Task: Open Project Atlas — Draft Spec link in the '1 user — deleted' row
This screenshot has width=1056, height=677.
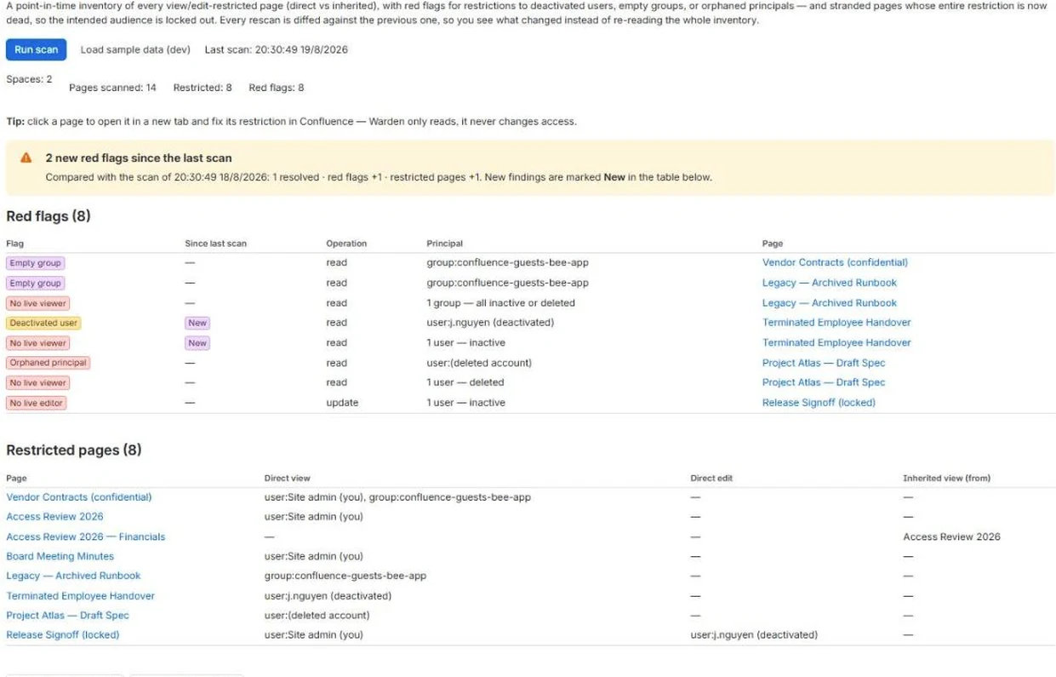Action: 824,382
